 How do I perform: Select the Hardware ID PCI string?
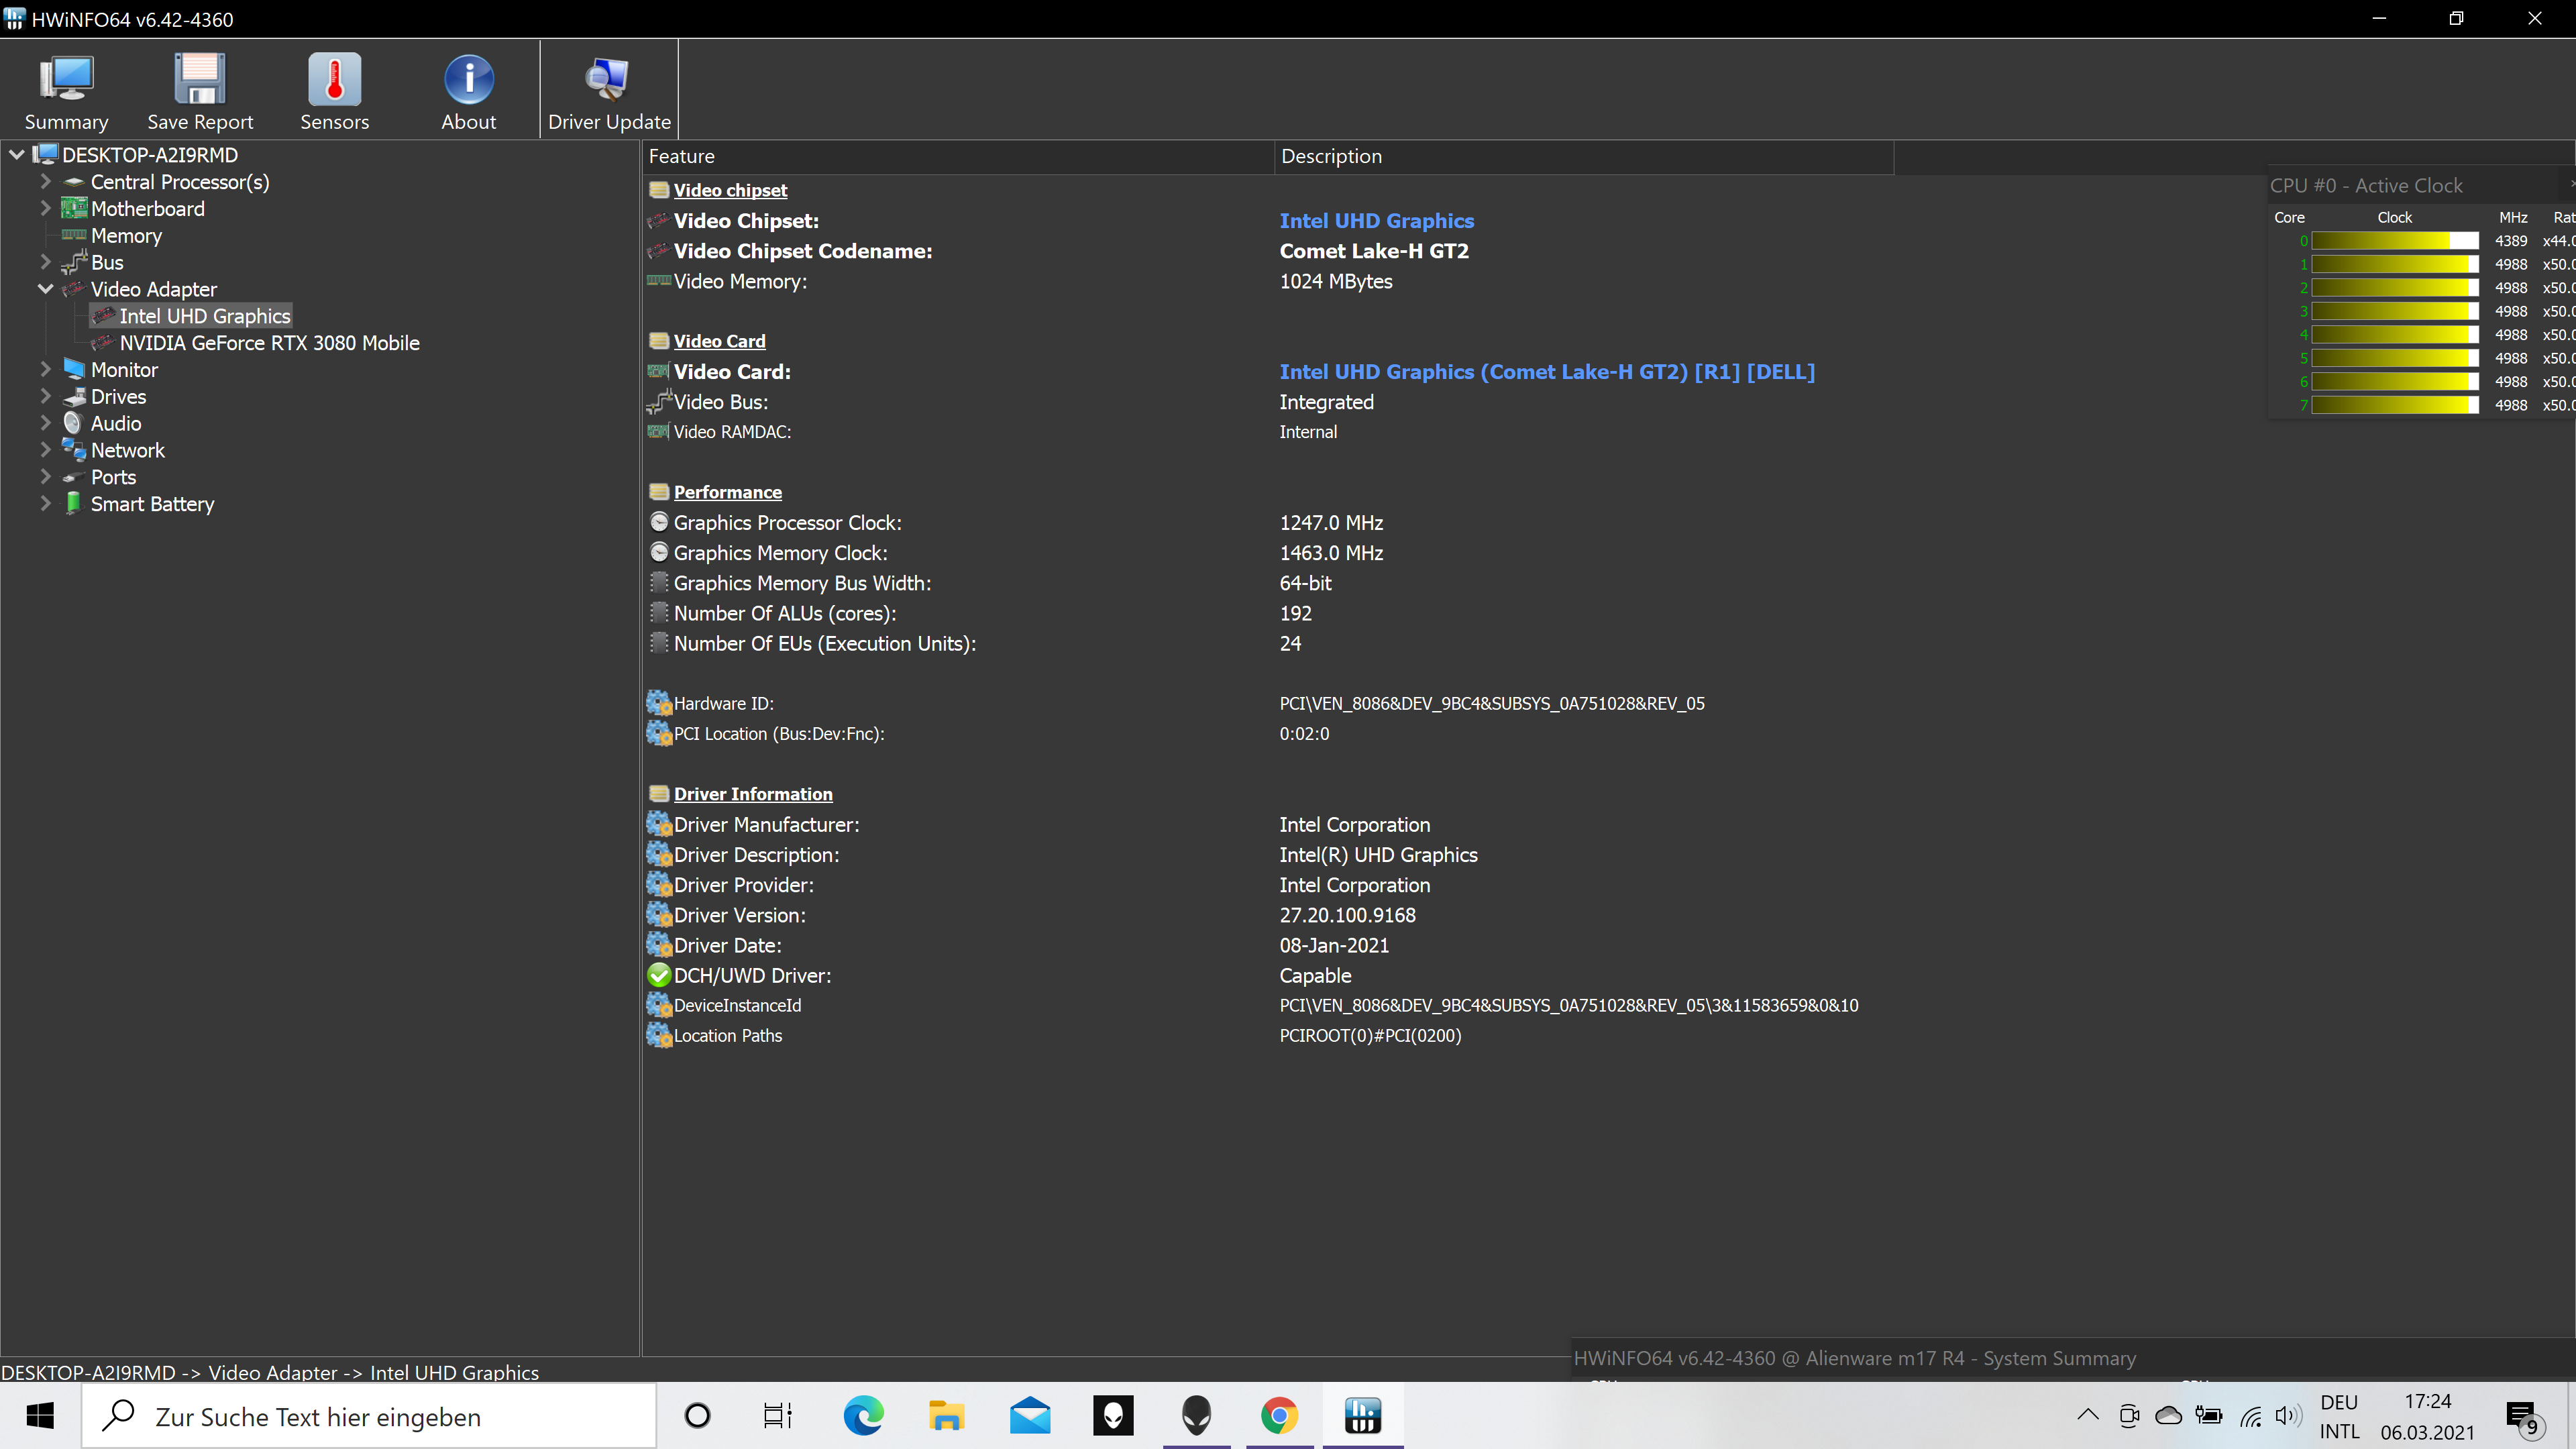[1492, 703]
